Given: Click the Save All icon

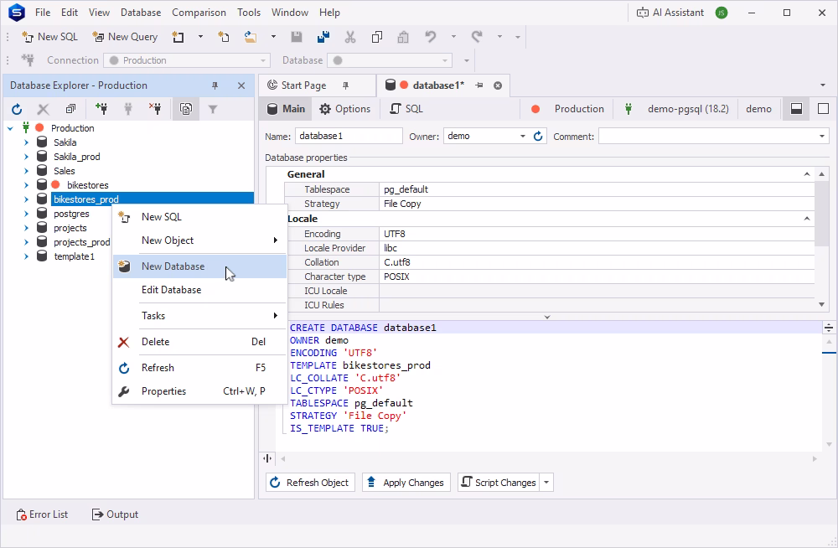Looking at the screenshot, I should click(323, 37).
